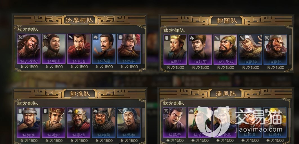Open the 蔡和 hero card
Viewport: 299px width, 144px height.
click(x=129, y=123)
